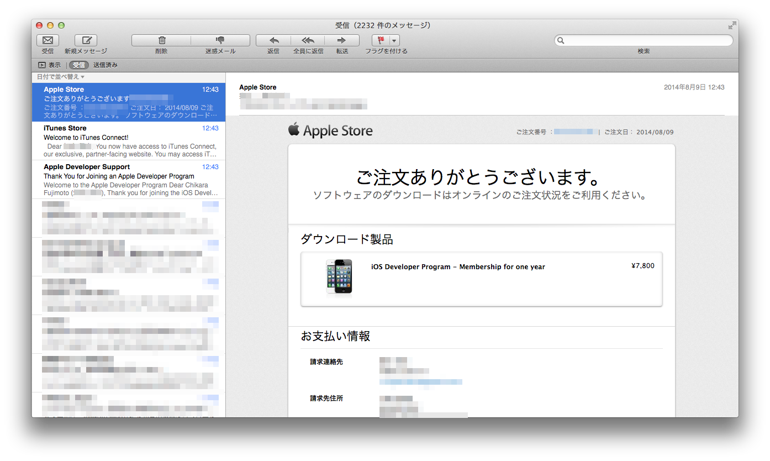Viewport: 770px width, 461px height.
Task: Flag the message with red flag icon
Action: point(381,40)
